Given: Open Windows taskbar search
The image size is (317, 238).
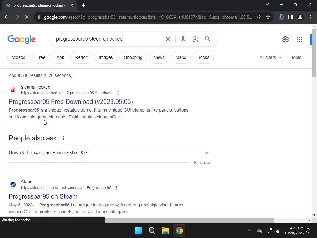Looking at the screenshot, I should coord(152,231).
